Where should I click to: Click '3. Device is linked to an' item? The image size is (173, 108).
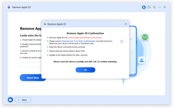[x=31, y=52]
